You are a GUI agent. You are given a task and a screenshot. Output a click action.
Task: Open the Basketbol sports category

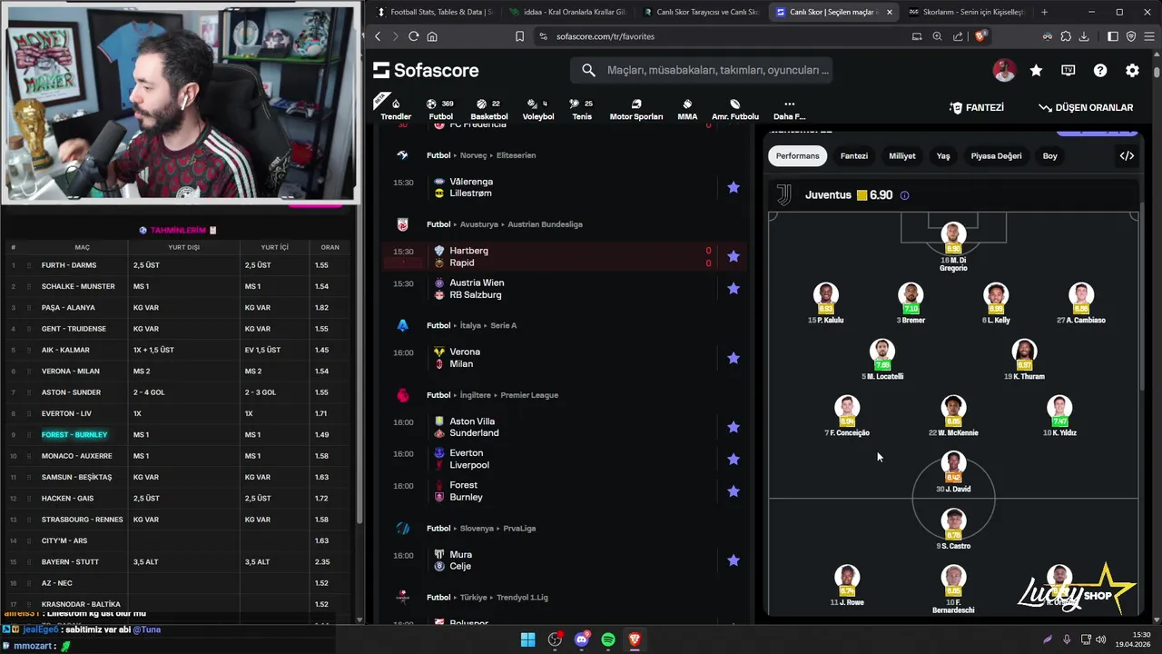point(489,109)
